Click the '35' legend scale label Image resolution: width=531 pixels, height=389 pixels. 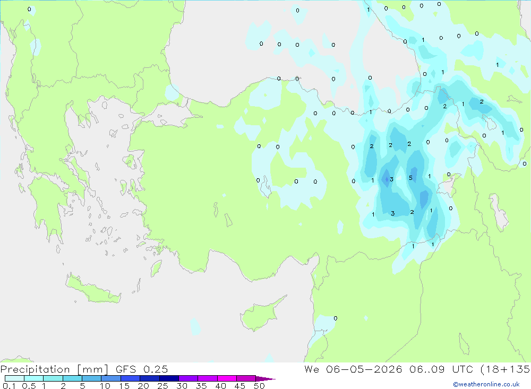[x=201, y=386]
